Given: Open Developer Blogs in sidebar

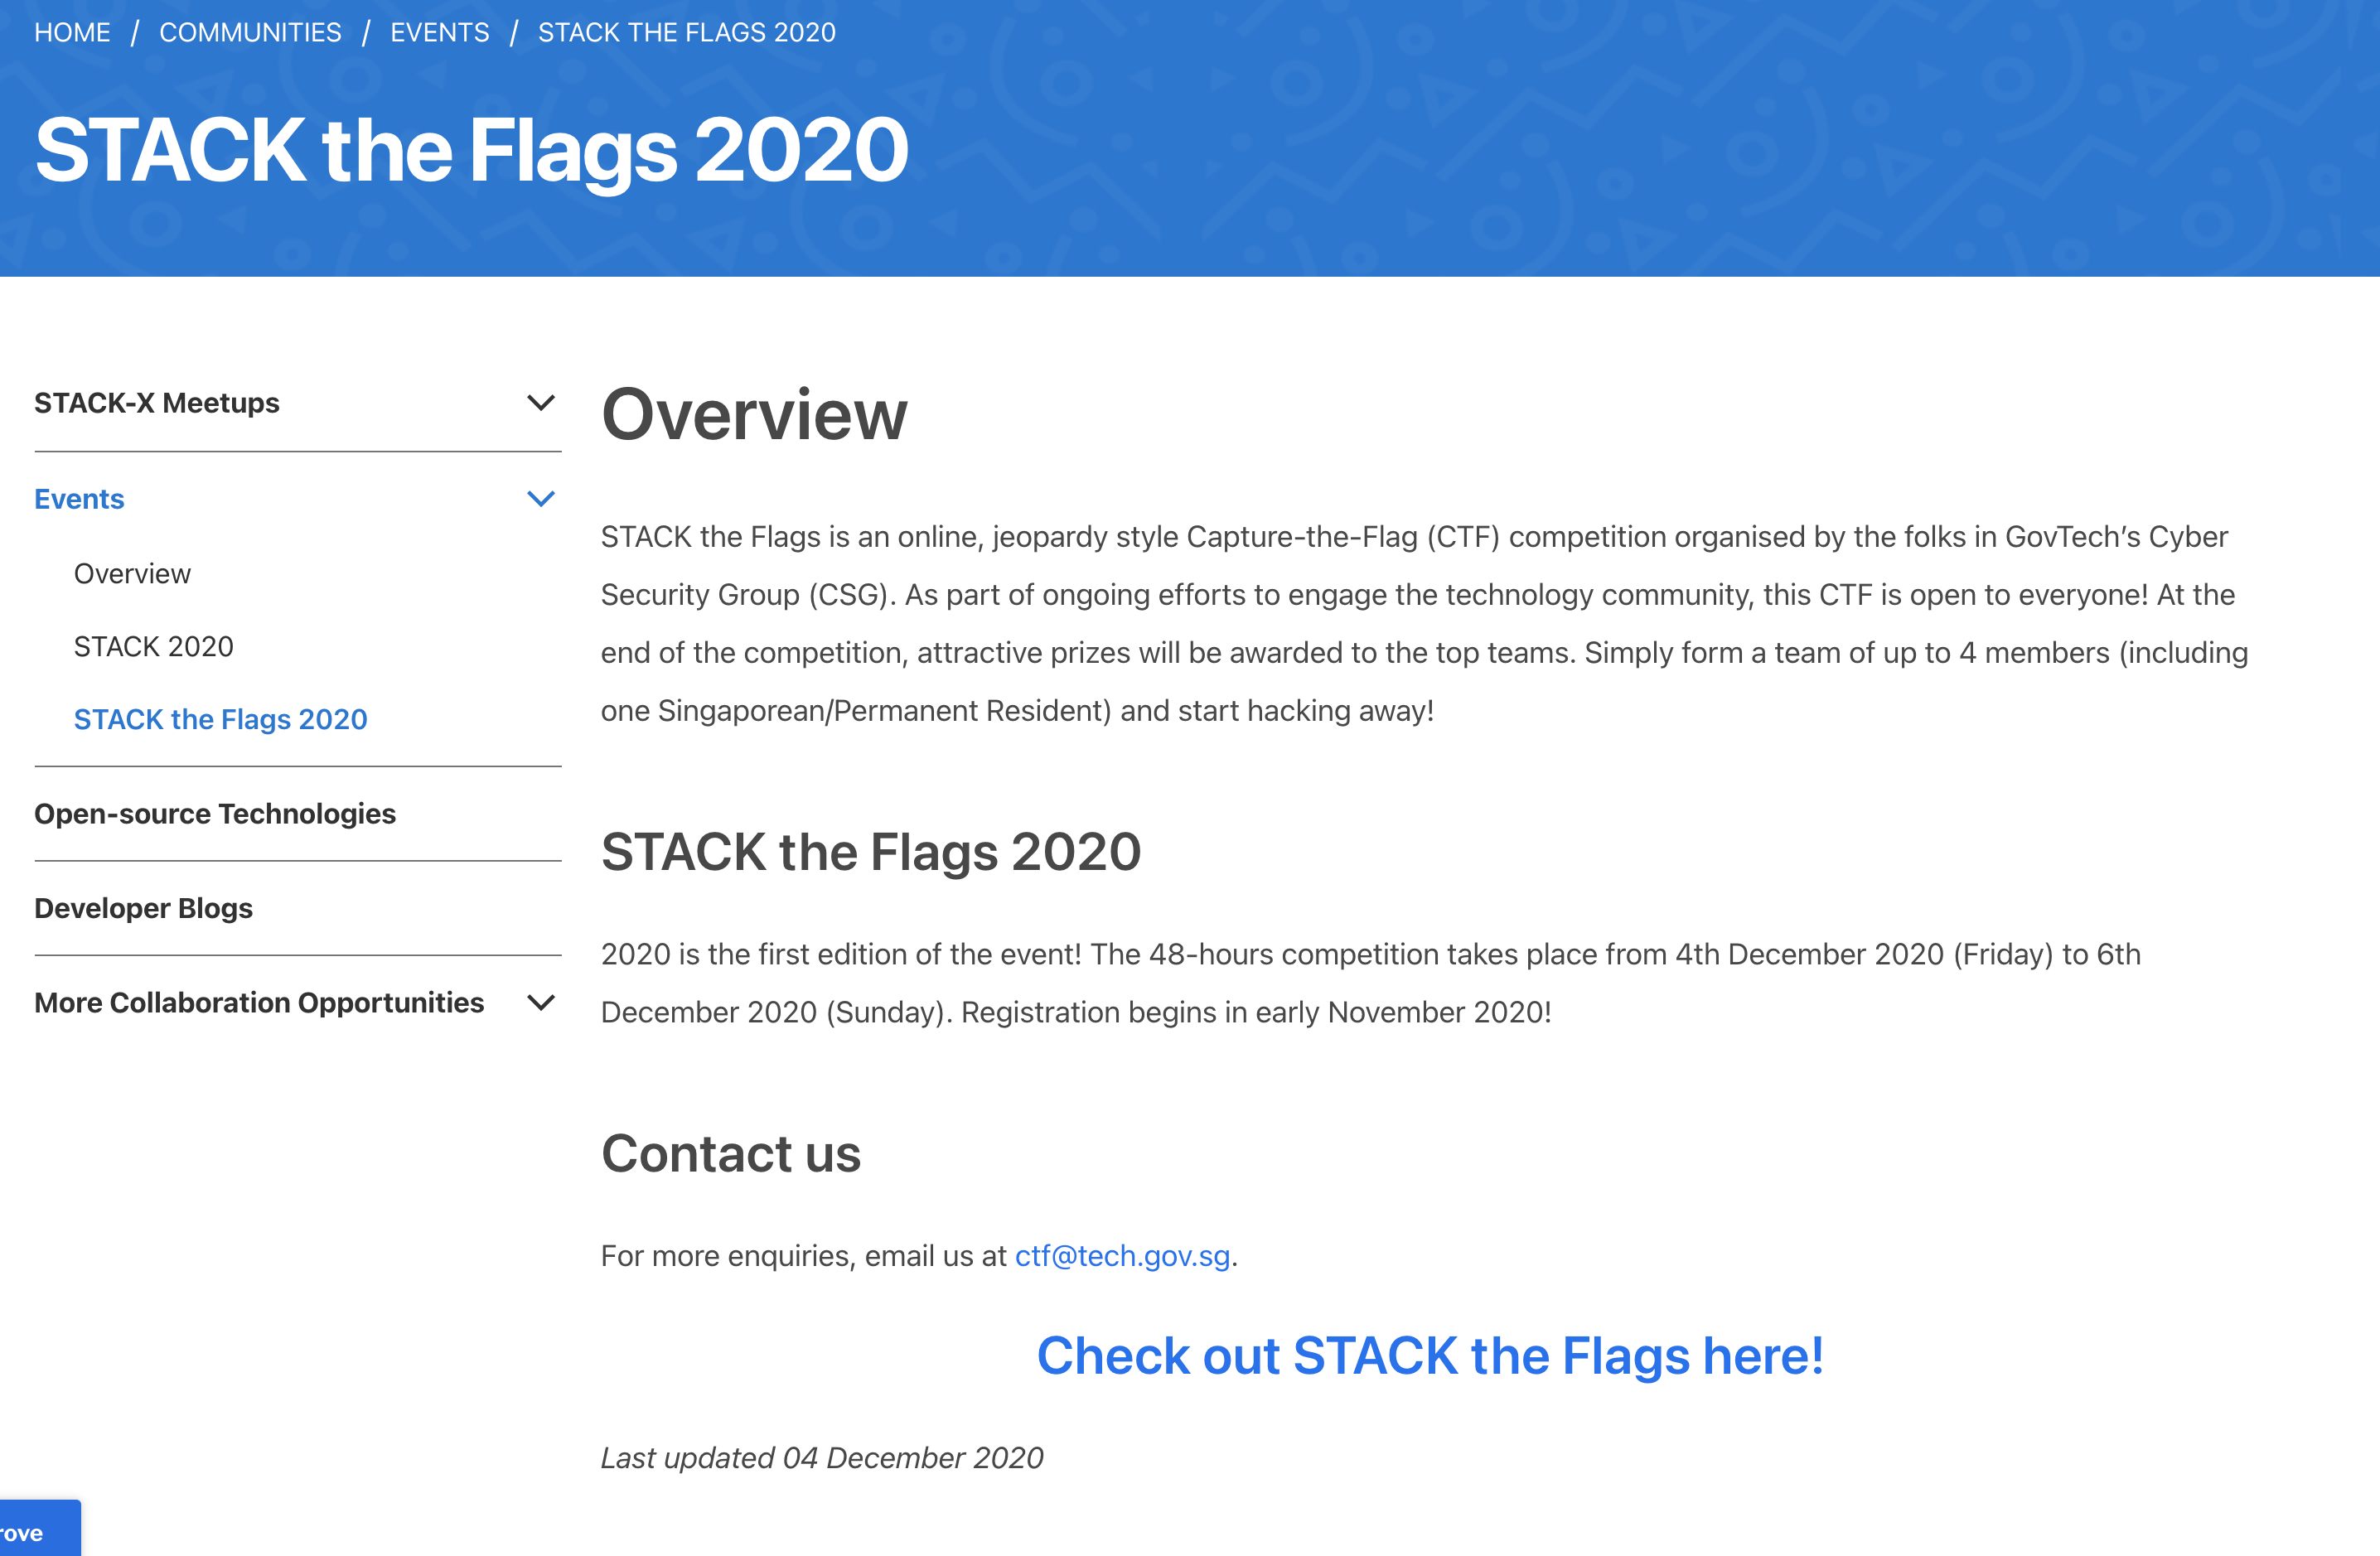Looking at the screenshot, I should 143,908.
